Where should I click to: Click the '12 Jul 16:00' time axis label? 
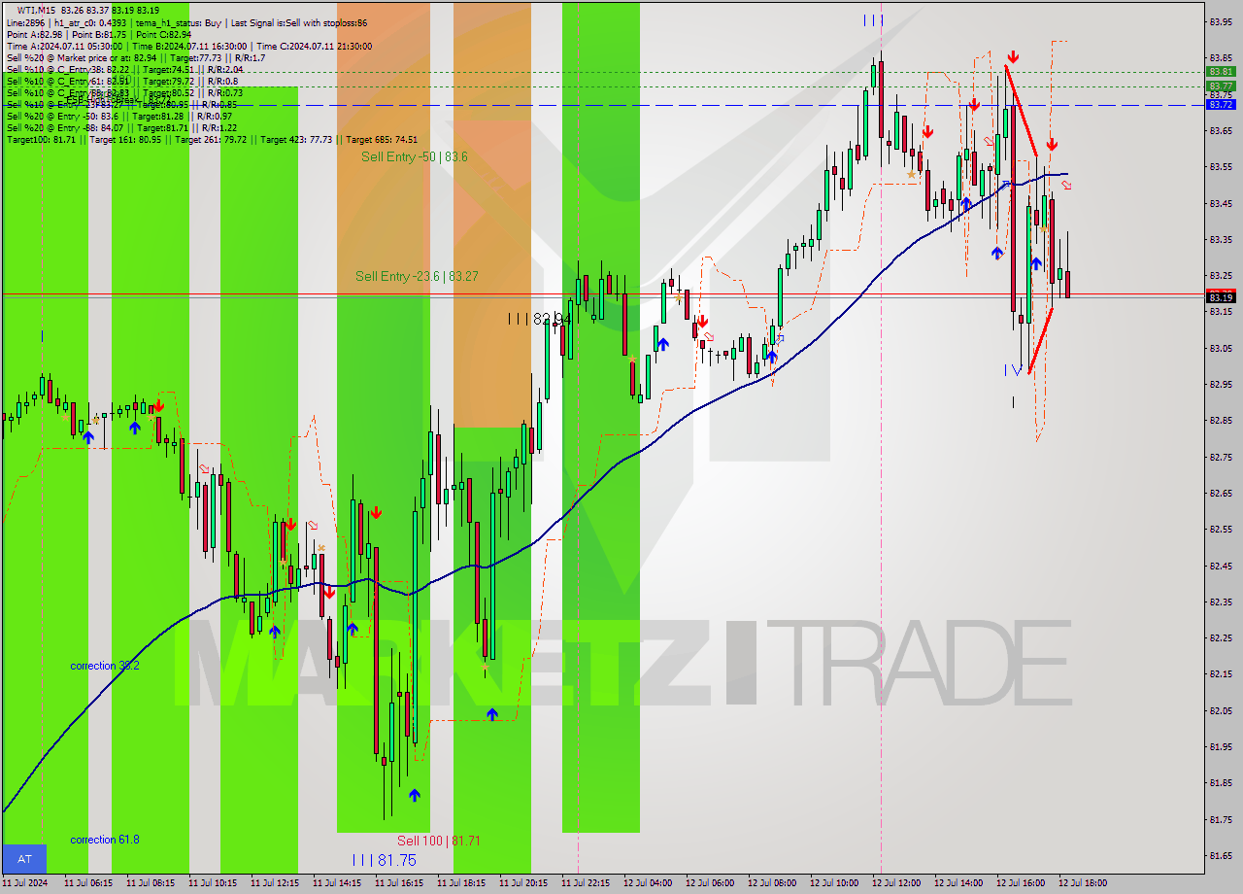1021,883
